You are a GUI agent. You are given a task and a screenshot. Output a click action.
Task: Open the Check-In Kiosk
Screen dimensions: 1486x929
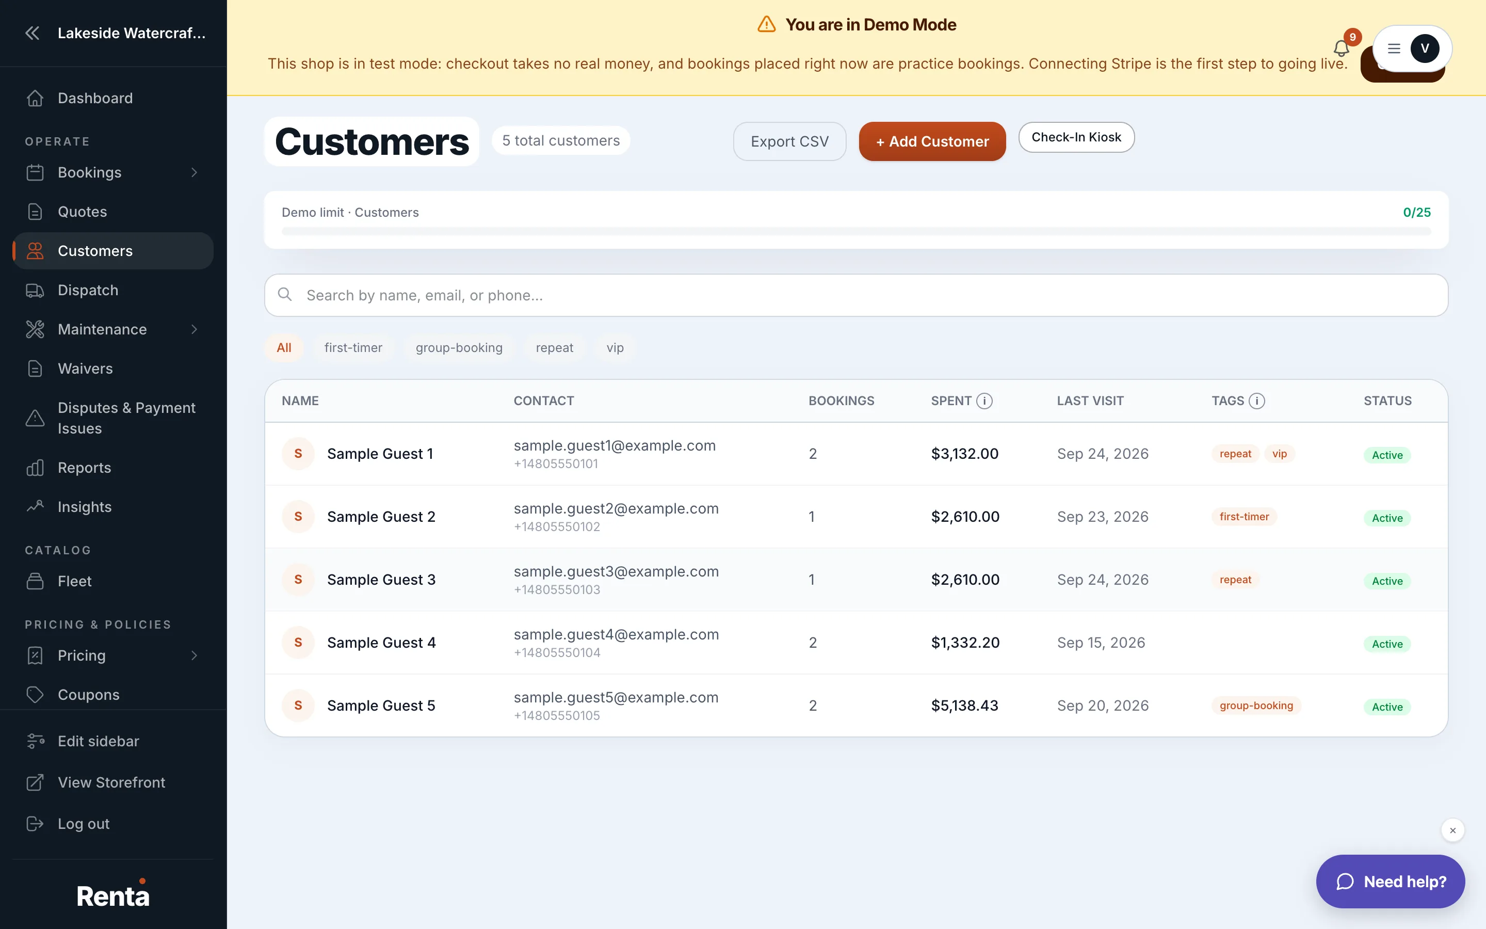(1076, 137)
